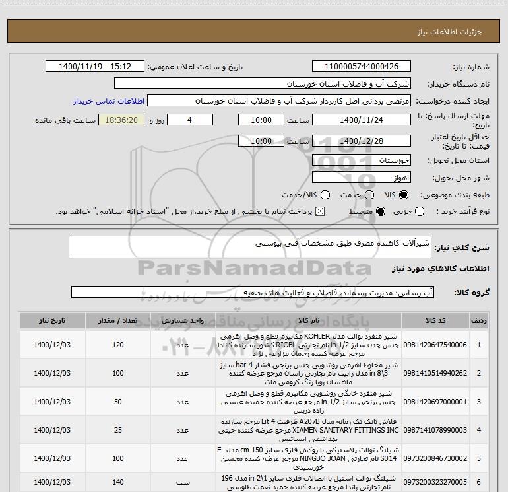Screen dimensions: 508x492
Task: Click the price validity date 1400/12/28
Action: [362, 141]
